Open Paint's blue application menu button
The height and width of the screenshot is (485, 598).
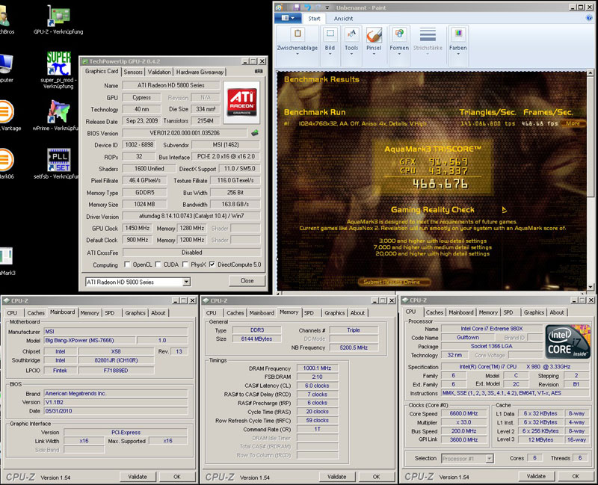288,18
